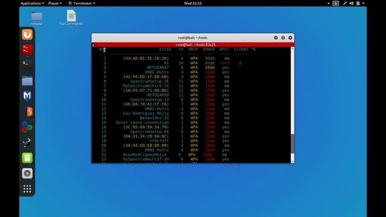Click the tl9c7d7f network name
386x217 pixels.
(159, 141)
